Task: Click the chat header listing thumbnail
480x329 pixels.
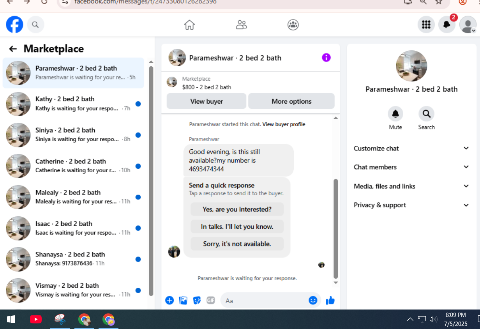Action: coord(177,58)
